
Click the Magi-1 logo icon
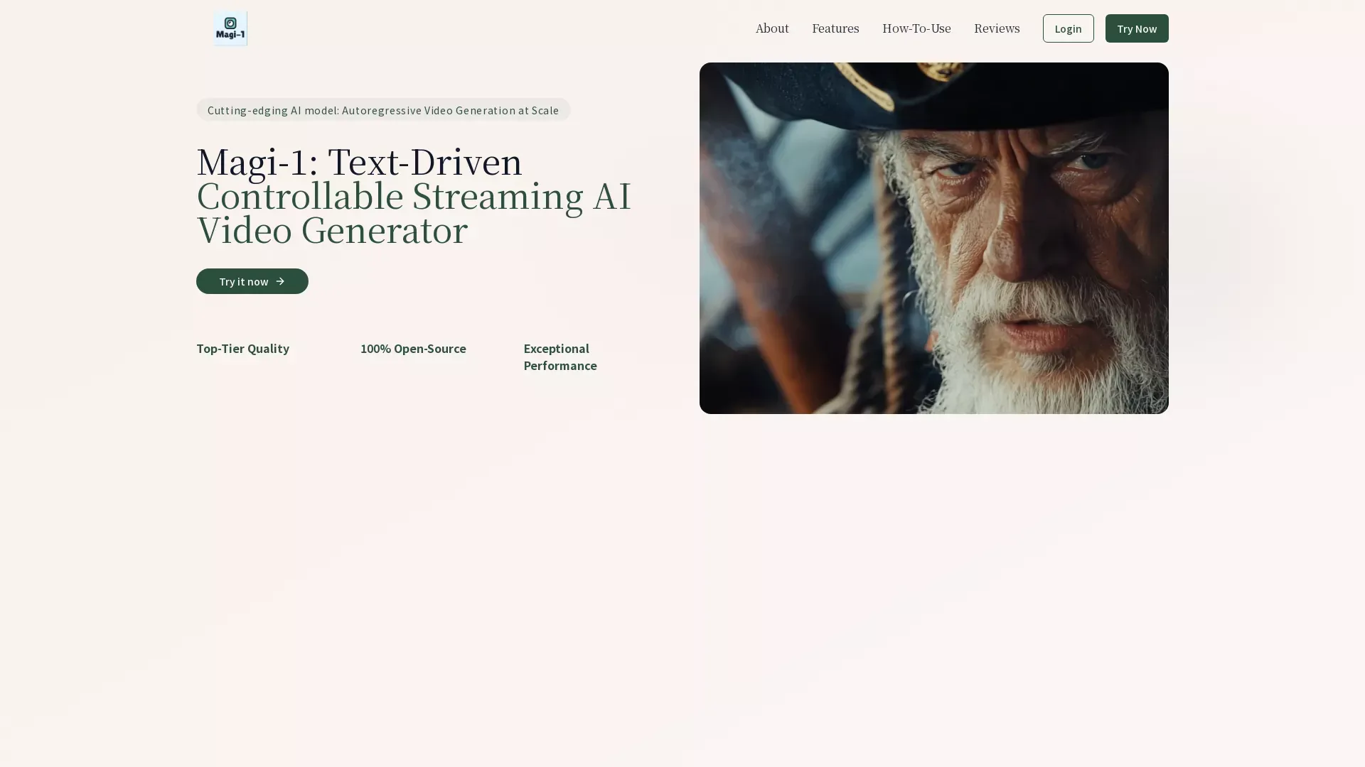click(x=230, y=28)
